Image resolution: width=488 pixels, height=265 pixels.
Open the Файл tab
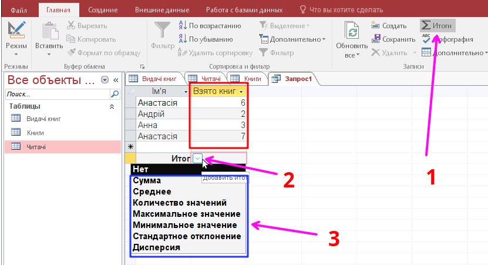point(19,10)
